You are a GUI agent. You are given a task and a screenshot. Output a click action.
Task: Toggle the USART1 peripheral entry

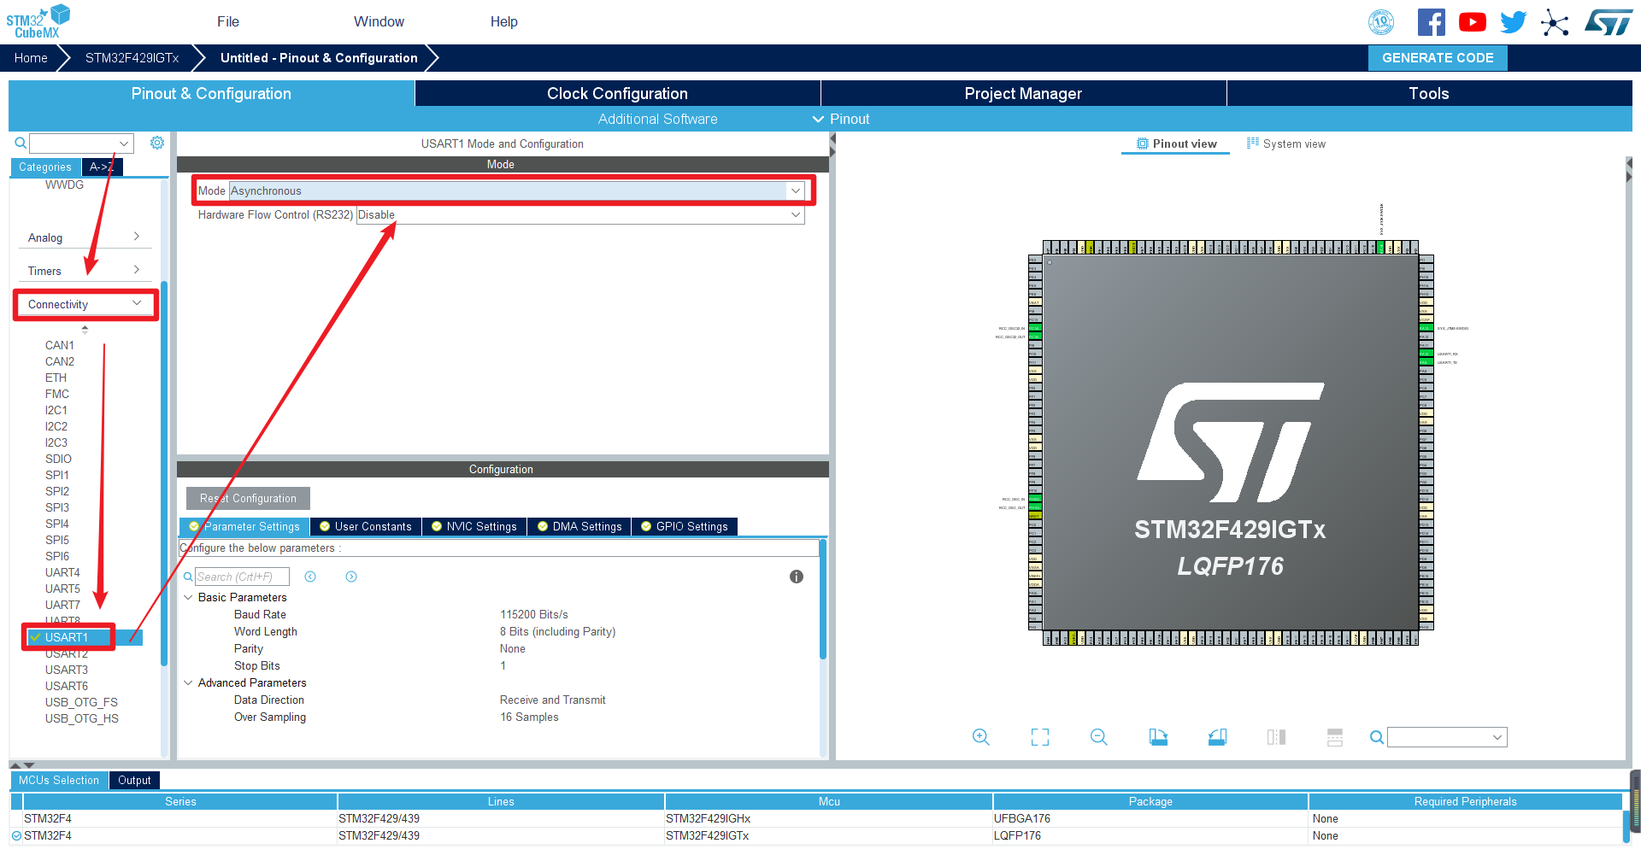point(67,637)
